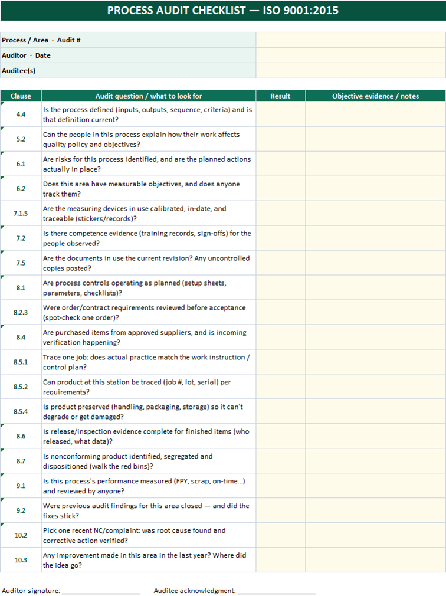Click the Result cell for clause 6.2
Viewport: 446px width, 596px height.
[x=280, y=188]
